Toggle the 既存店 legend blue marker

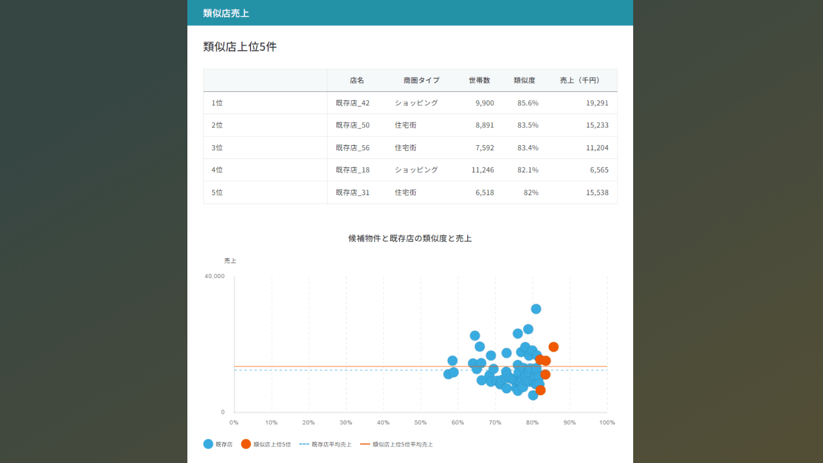(x=208, y=444)
